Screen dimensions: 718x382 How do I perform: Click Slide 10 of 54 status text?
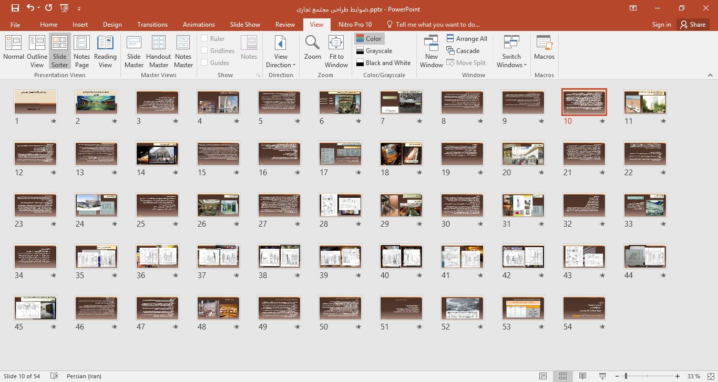(x=22, y=376)
